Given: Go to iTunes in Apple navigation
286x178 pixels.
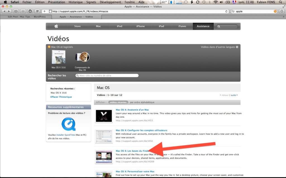Looking at the screenshot, I should point(182,26).
